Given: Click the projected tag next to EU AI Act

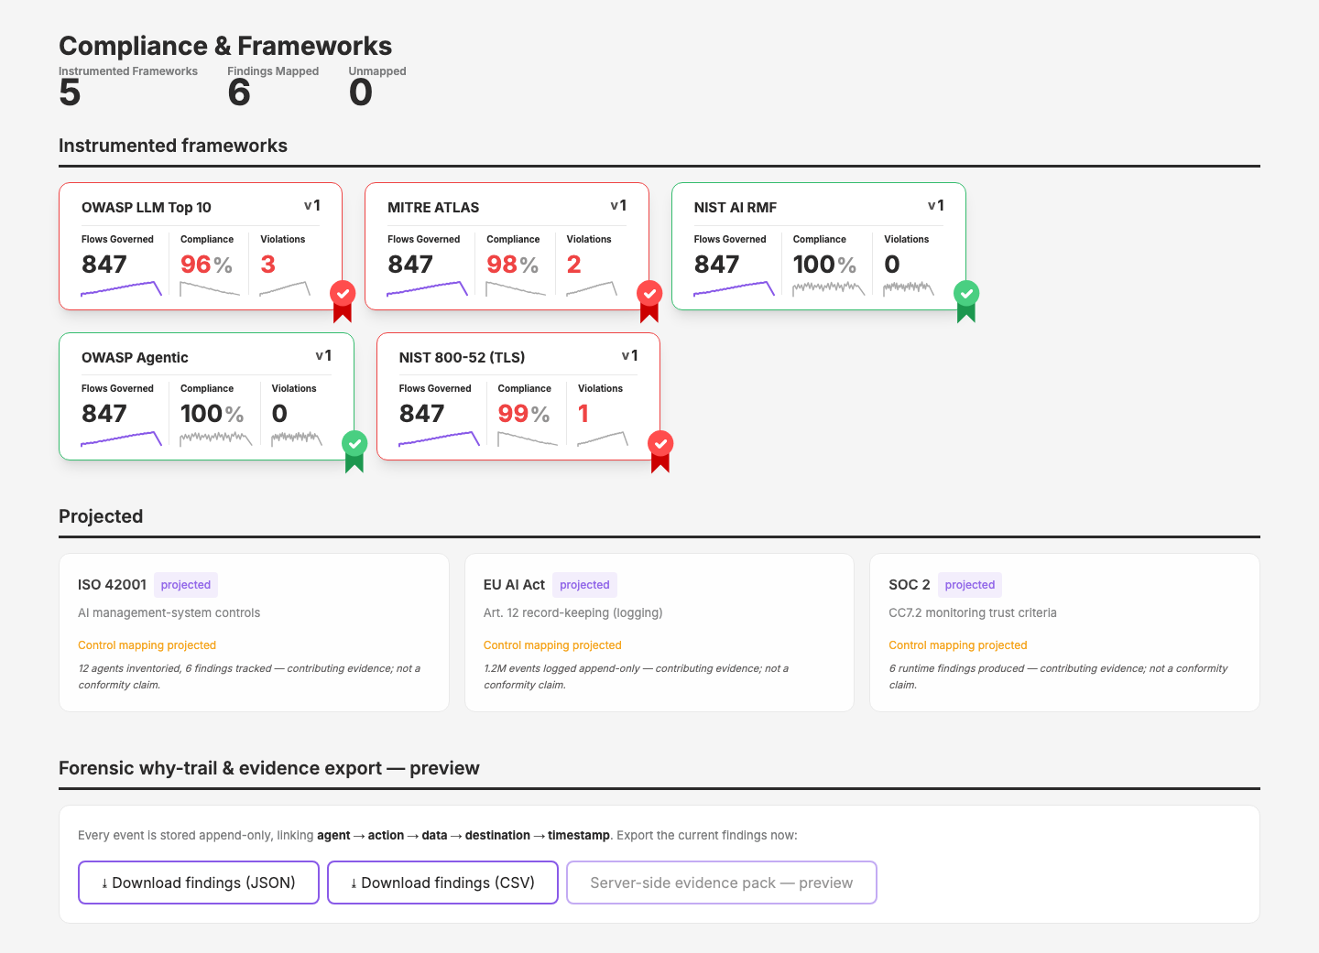Looking at the screenshot, I should click(584, 585).
